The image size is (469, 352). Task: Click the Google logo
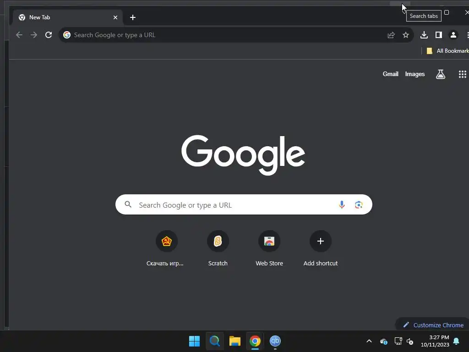point(243,155)
